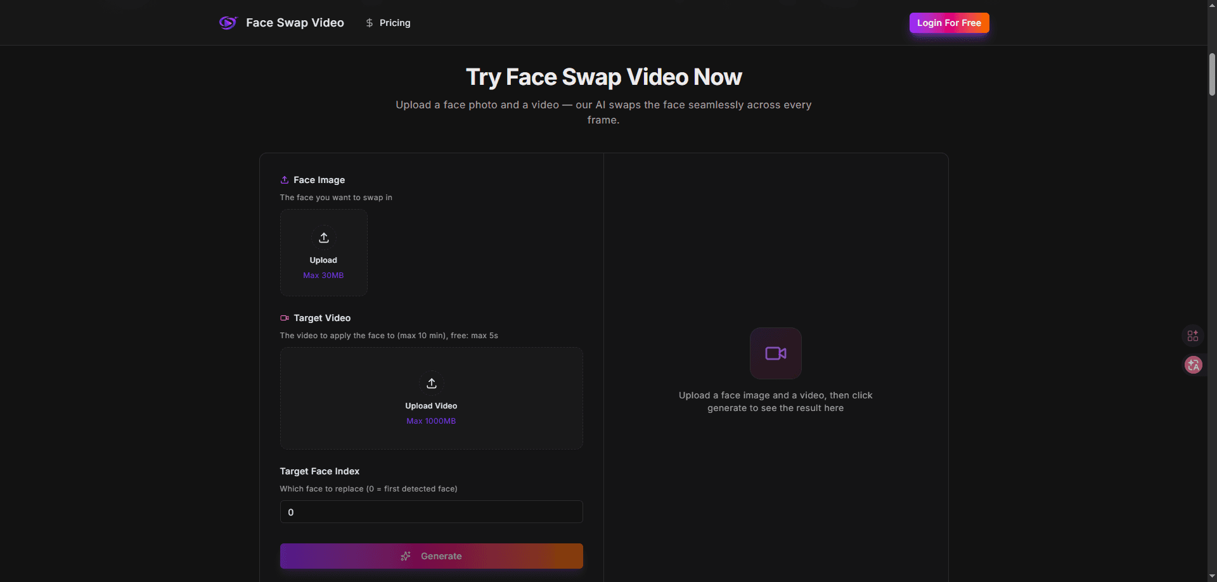Image resolution: width=1217 pixels, height=582 pixels.
Task: Click the small upload glyph next to Face Image heading
Action: (284, 180)
